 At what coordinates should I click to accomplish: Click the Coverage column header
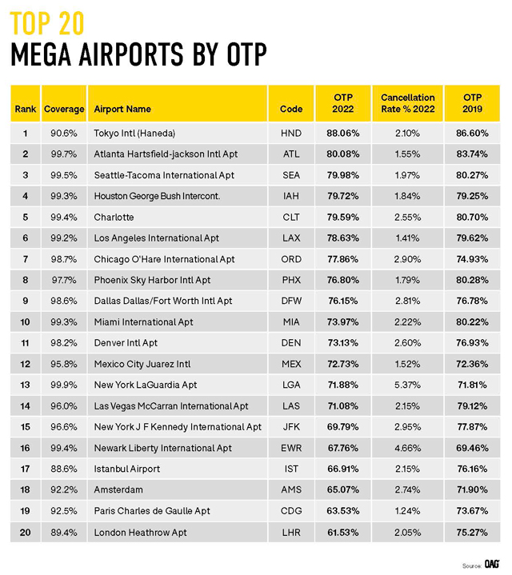[64, 109]
